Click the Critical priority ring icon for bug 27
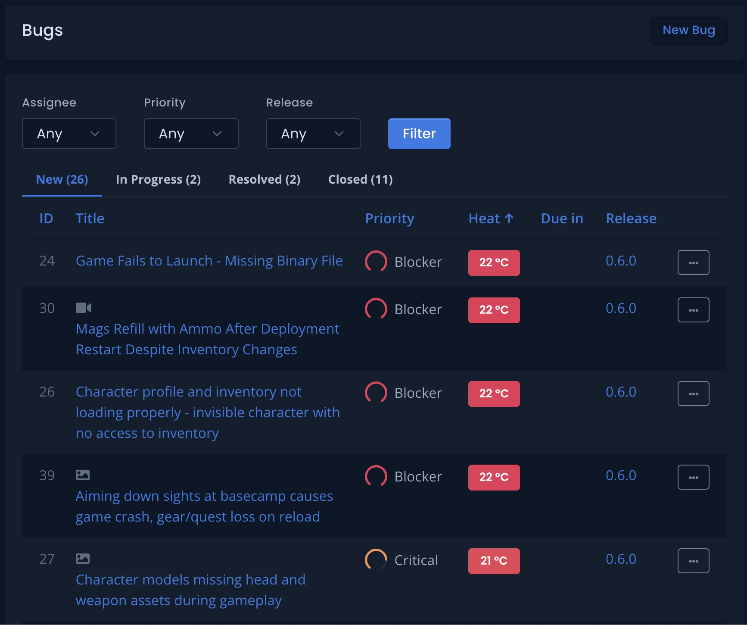 [x=376, y=560]
